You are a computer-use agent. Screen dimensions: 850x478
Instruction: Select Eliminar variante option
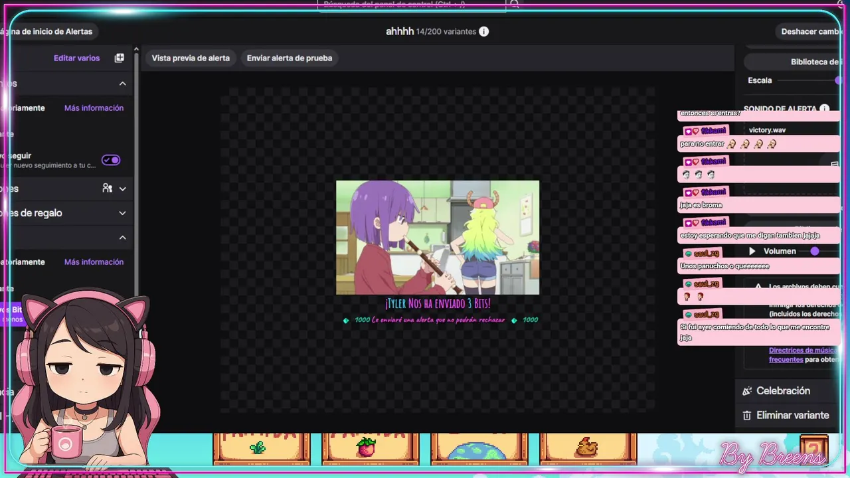(788, 415)
